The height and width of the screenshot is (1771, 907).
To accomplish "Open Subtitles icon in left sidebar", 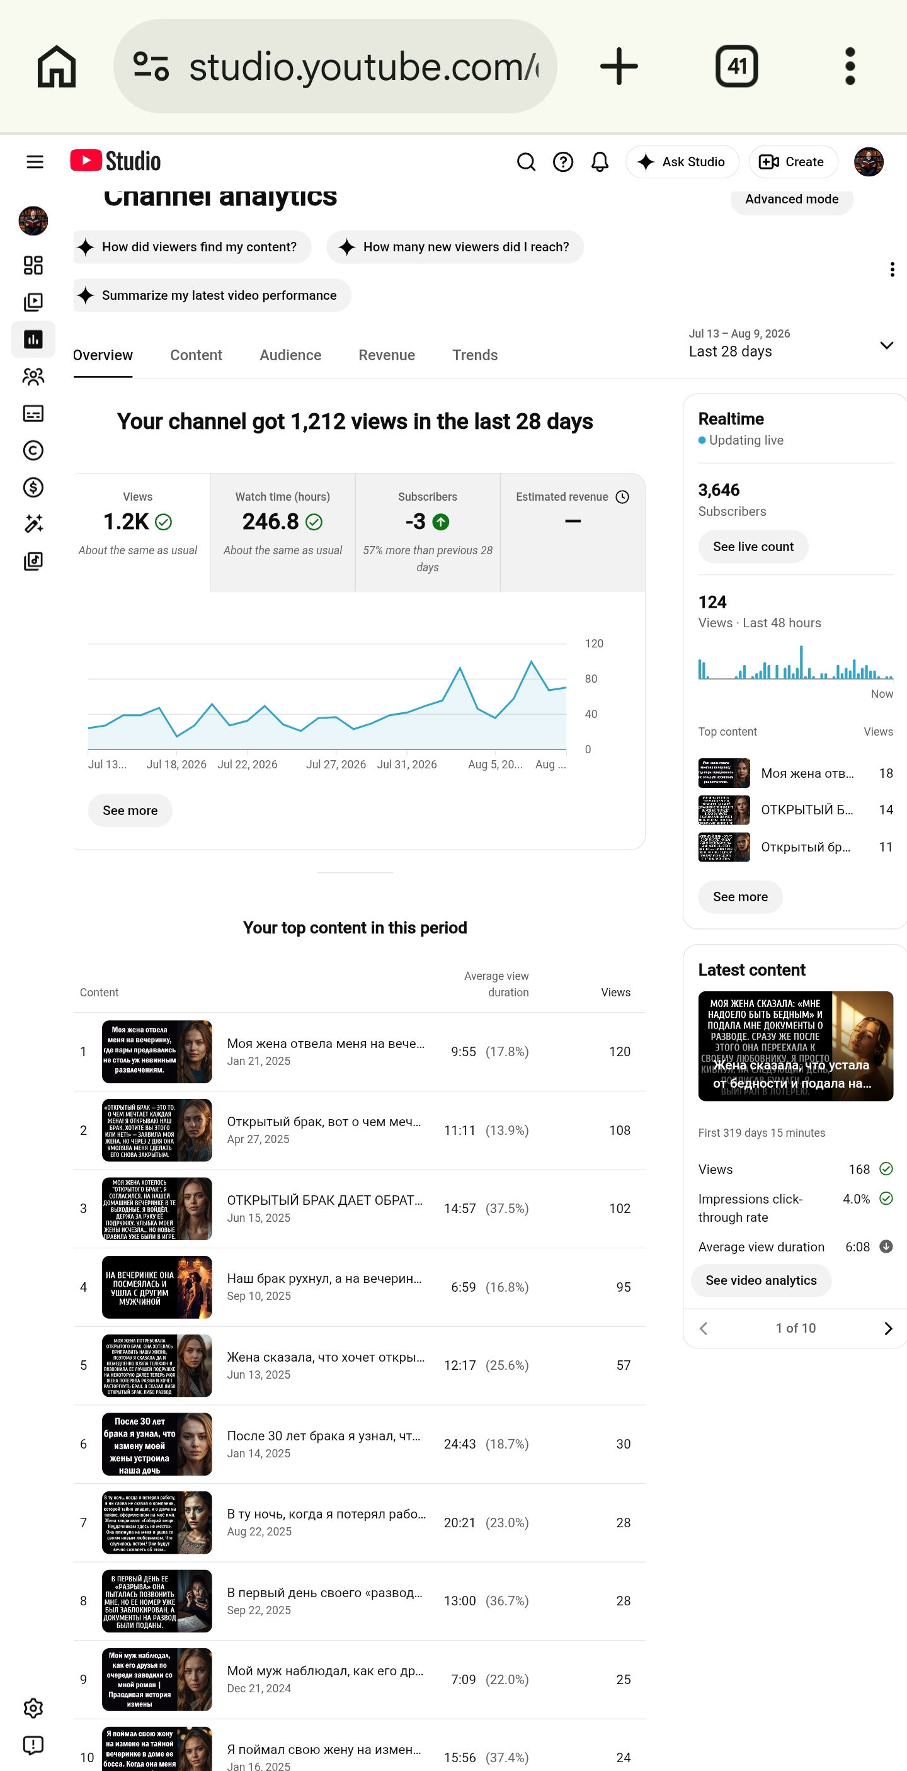I will tap(33, 413).
